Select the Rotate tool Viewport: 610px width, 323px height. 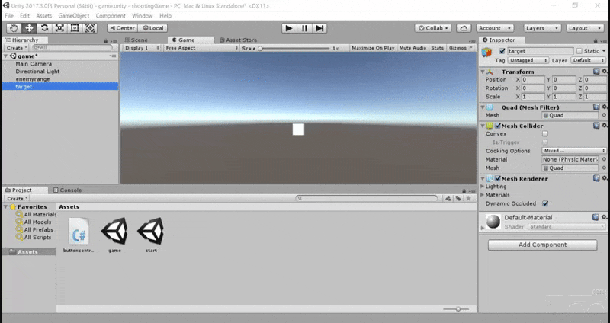point(44,28)
